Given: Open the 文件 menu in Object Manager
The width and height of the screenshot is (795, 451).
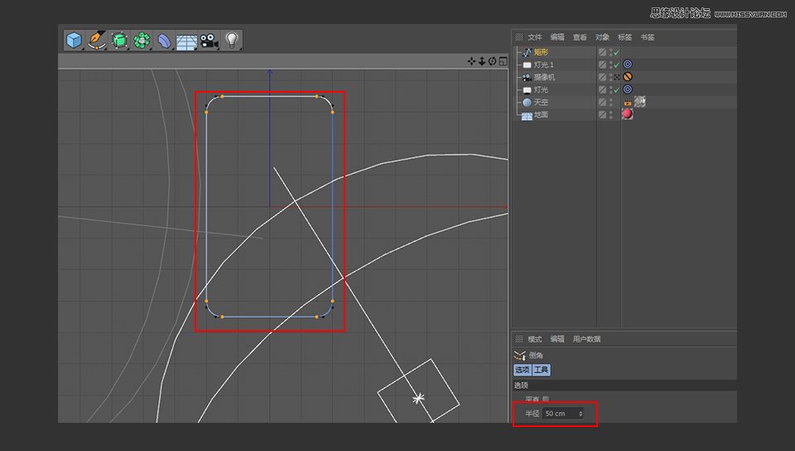Looking at the screenshot, I should click(534, 37).
